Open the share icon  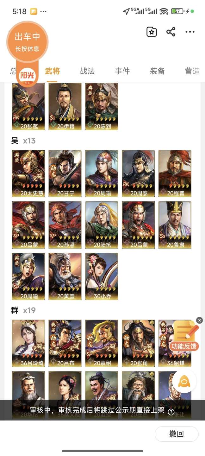171,32
